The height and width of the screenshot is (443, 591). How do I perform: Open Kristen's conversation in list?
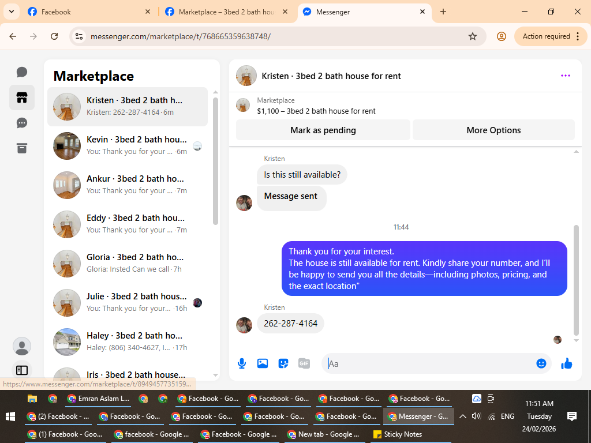pos(128,107)
